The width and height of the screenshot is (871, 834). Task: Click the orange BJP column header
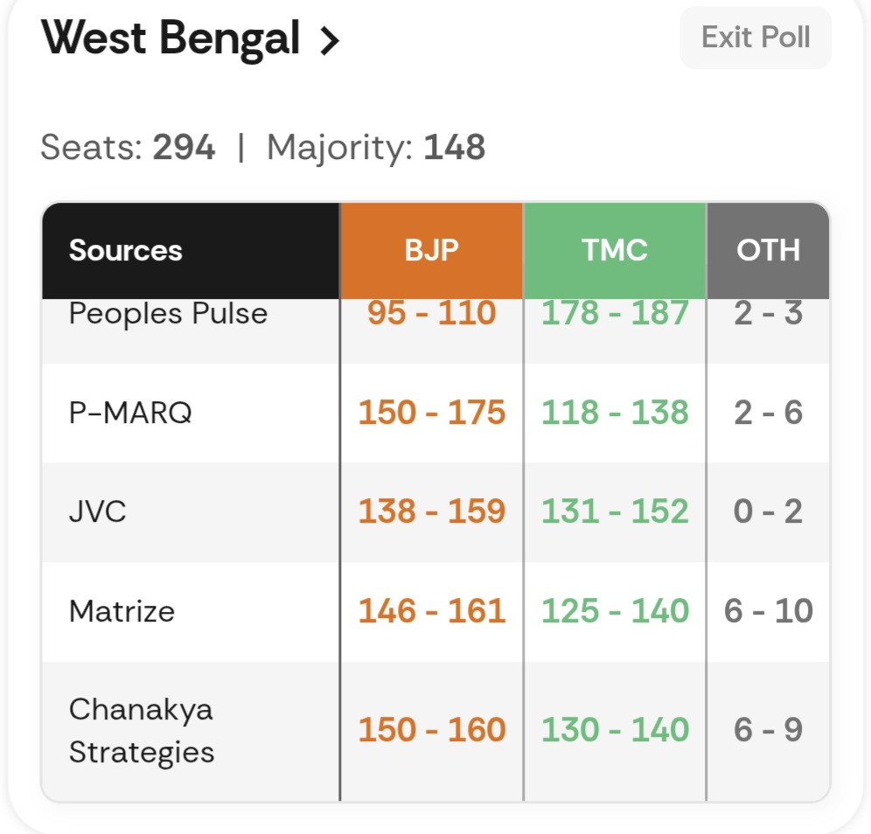431,251
